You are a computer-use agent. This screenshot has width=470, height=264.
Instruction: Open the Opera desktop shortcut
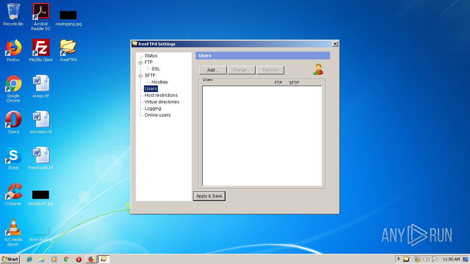[x=13, y=122]
